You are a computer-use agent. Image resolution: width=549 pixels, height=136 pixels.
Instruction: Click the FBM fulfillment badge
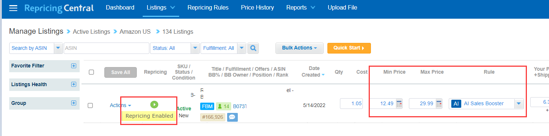(x=208, y=106)
